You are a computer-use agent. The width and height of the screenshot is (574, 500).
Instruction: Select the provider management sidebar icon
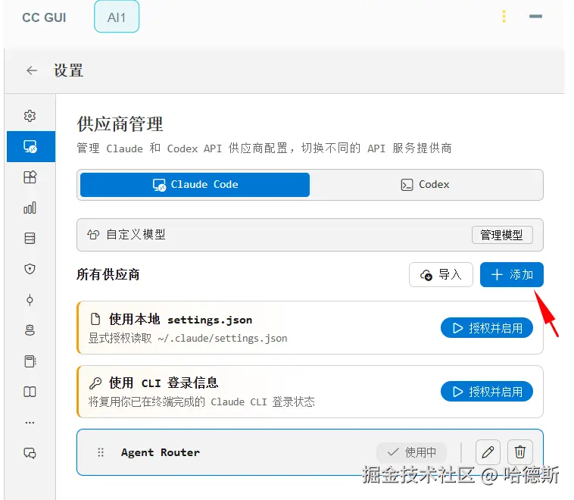31,146
